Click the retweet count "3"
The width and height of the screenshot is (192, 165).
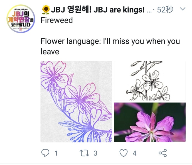pyautogui.click(x=95, y=153)
